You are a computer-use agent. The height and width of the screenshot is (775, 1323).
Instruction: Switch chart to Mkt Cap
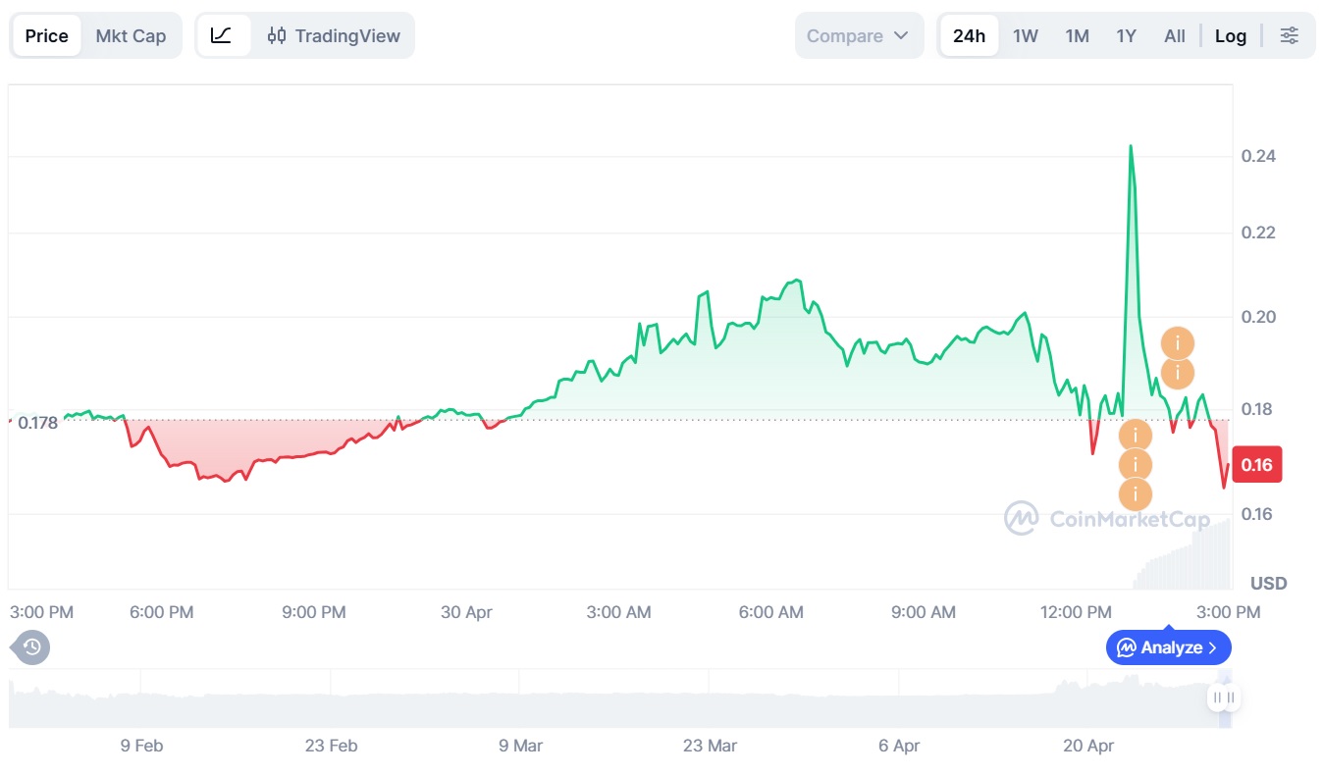(x=131, y=36)
